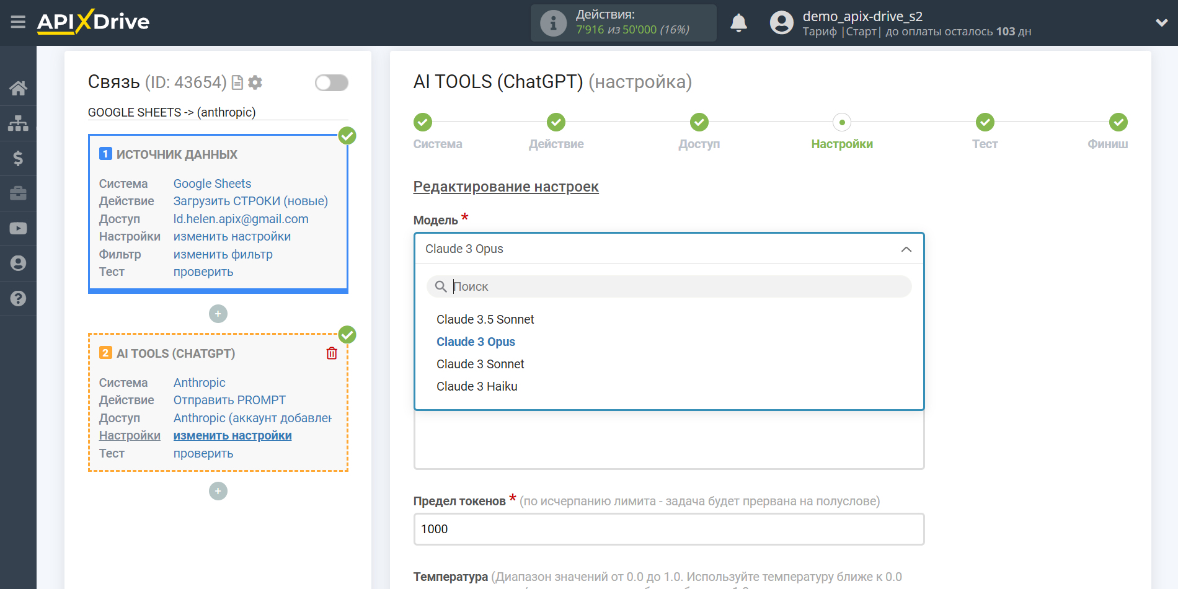Open YouTube video sidebar icon

pos(18,228)
